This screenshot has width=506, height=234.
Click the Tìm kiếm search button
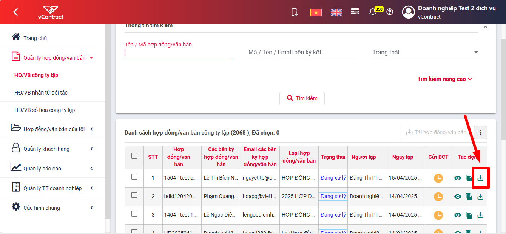[302, 98]
